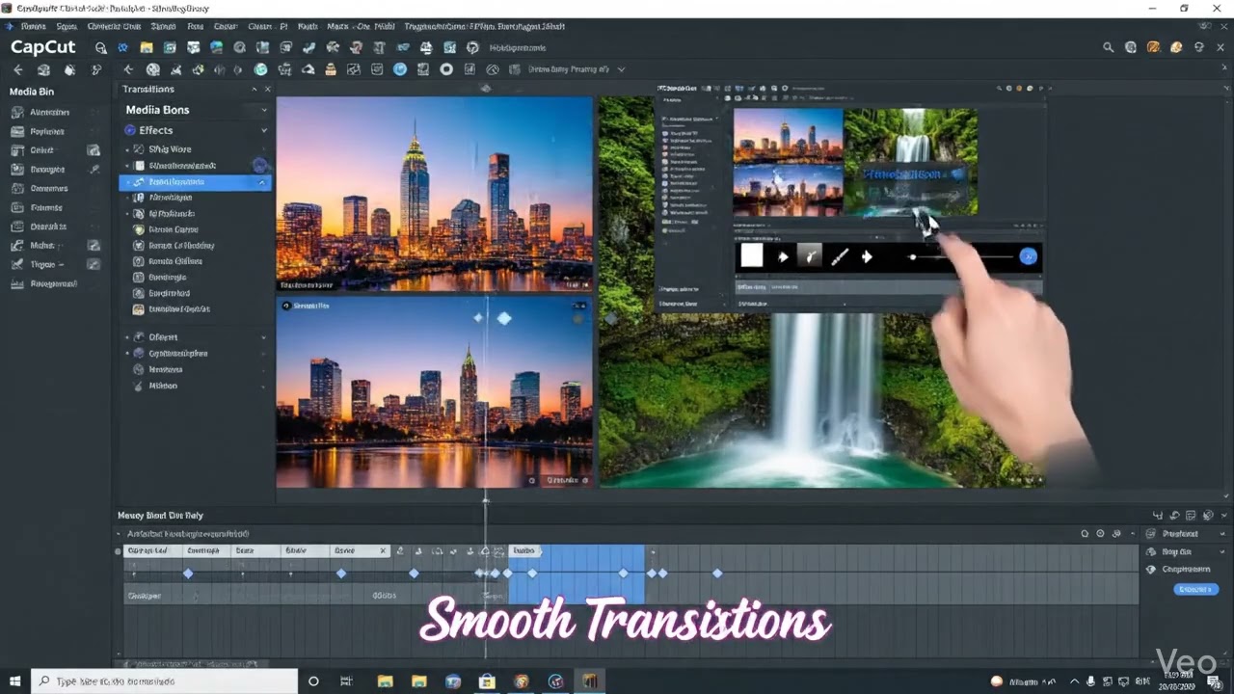Expand the chevron at top-right toolbar end
Screen dimensions: 1234x694
(1221, 47)
